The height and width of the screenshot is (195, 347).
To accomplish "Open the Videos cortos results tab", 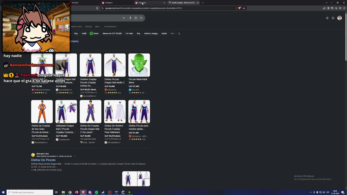I will coord(76,27).
